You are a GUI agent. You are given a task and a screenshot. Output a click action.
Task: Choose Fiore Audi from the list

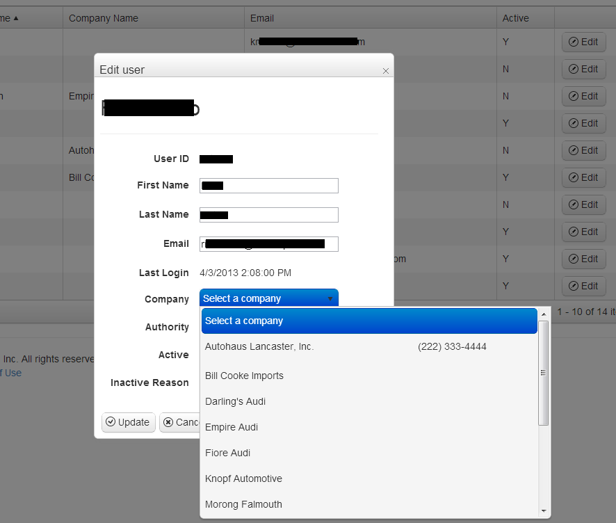tap(369, 453)
